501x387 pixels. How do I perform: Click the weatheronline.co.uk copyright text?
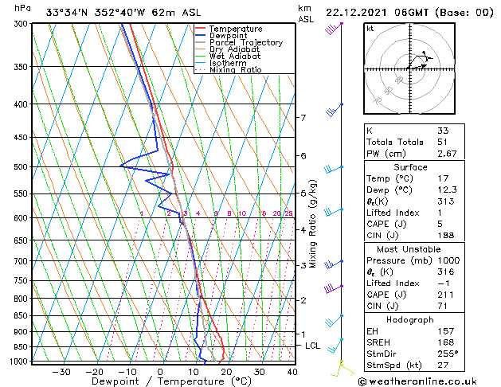point(417,381)
